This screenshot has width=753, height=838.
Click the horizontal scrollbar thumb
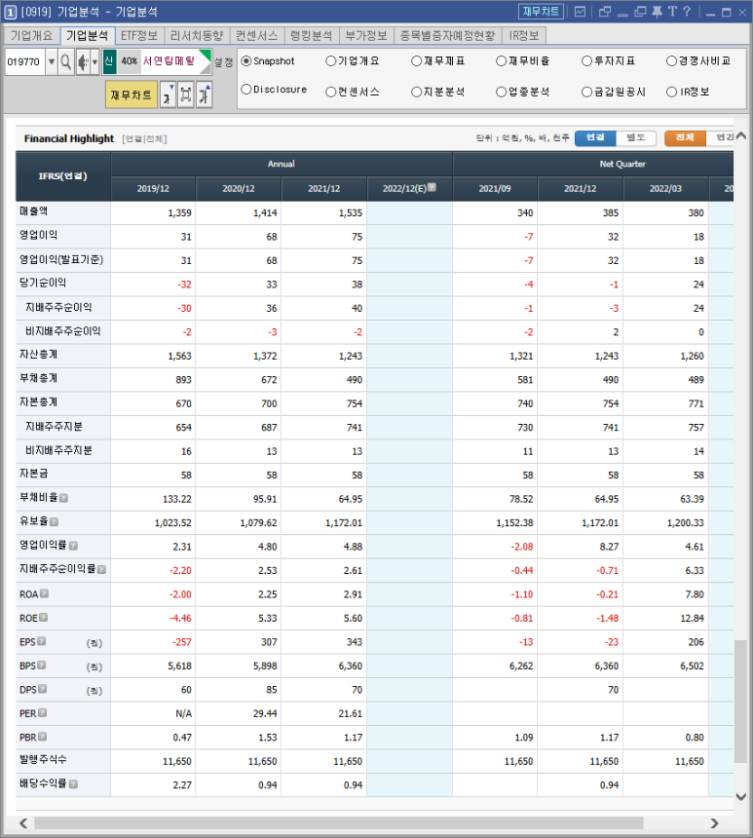pos(339,822)
